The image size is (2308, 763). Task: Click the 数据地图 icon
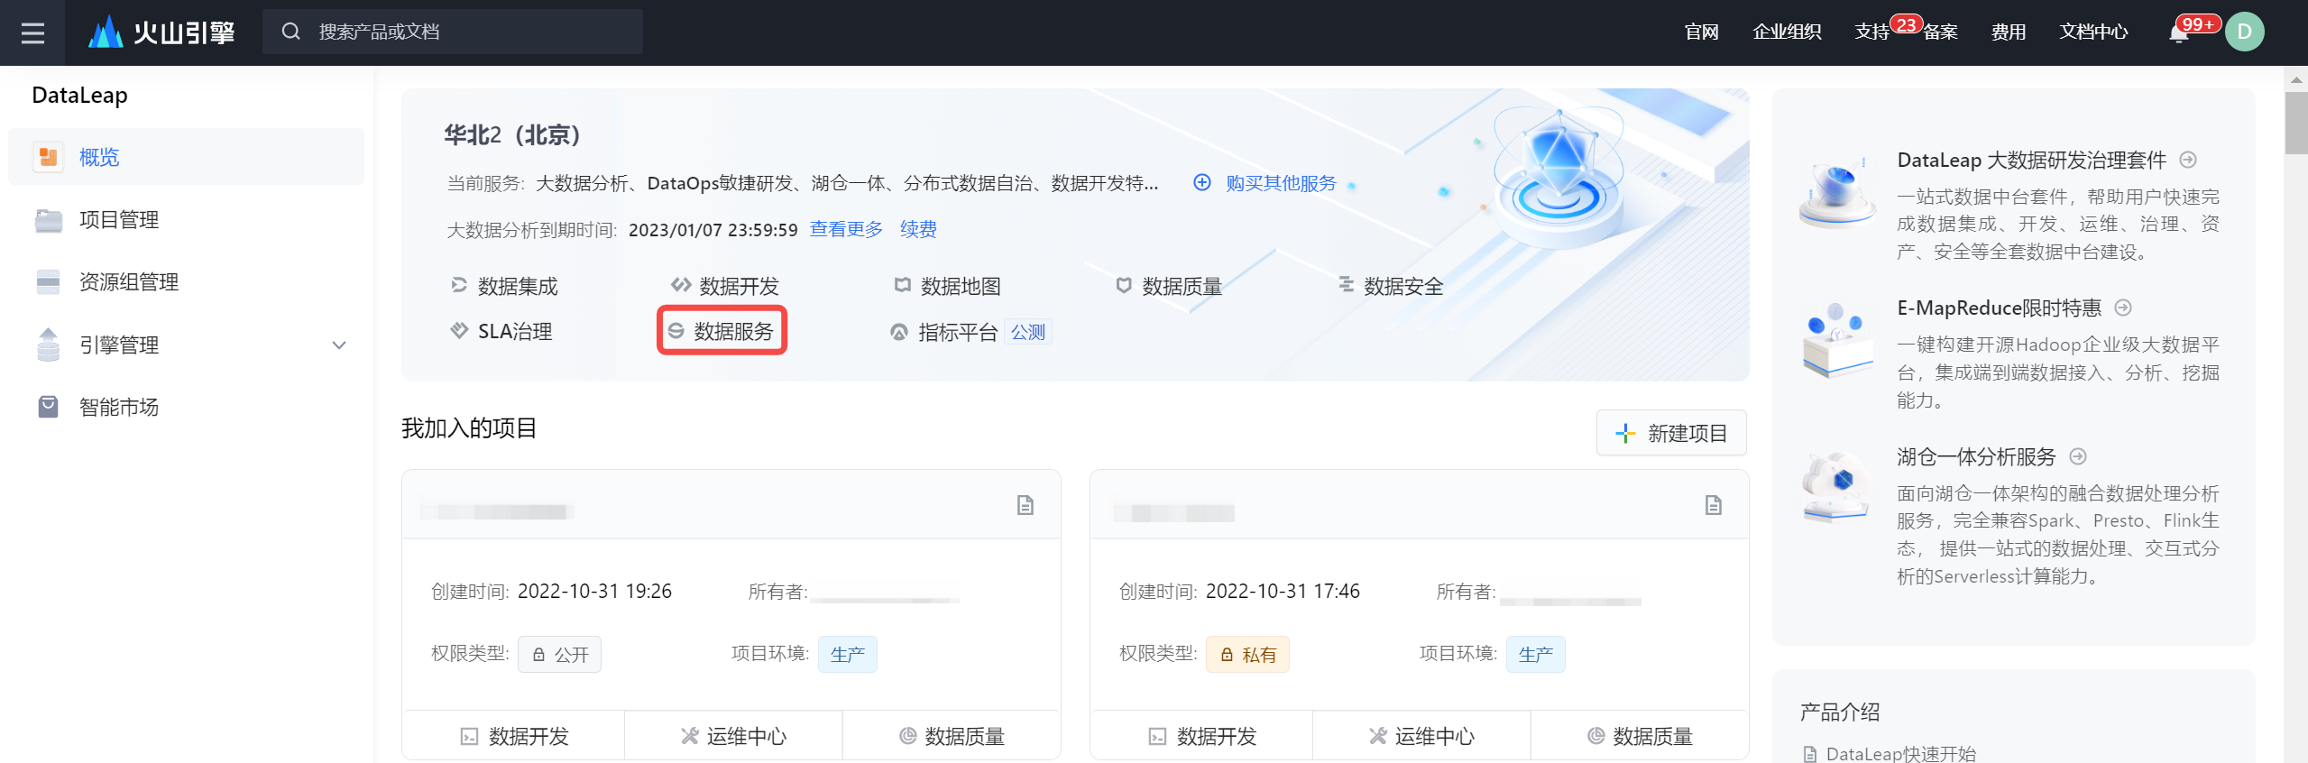[902, 286]
